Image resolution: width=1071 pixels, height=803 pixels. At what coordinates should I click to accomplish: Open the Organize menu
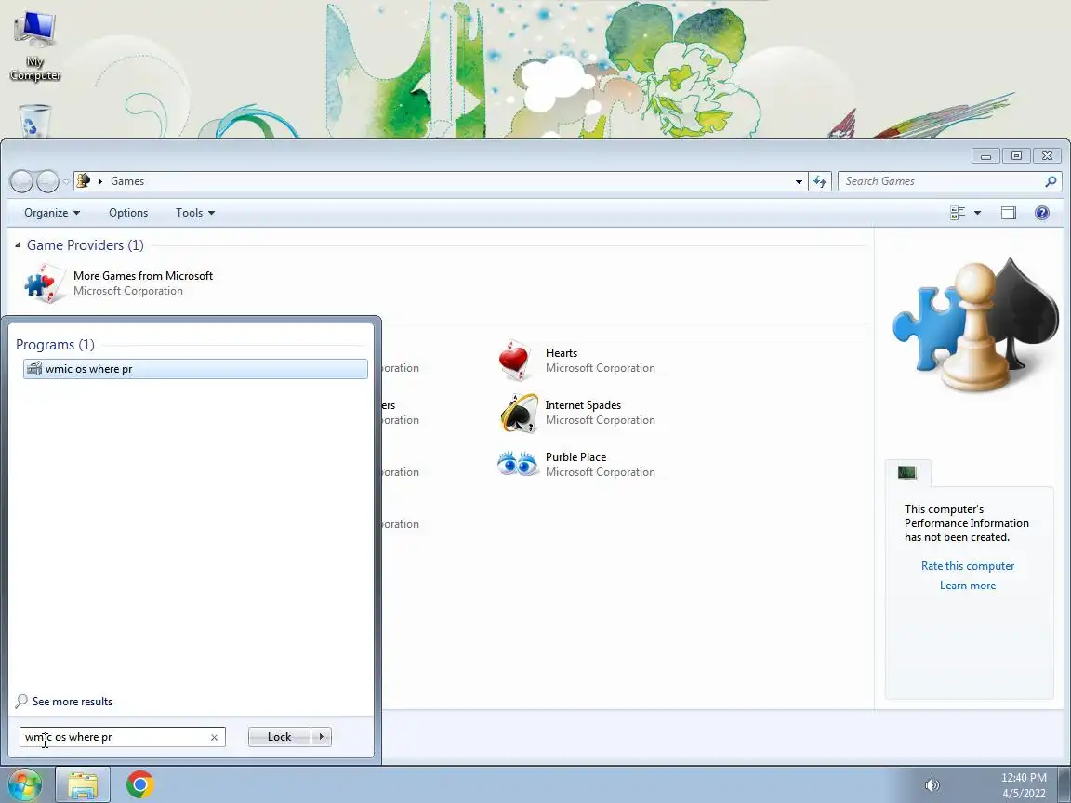(x=52, y=212)
